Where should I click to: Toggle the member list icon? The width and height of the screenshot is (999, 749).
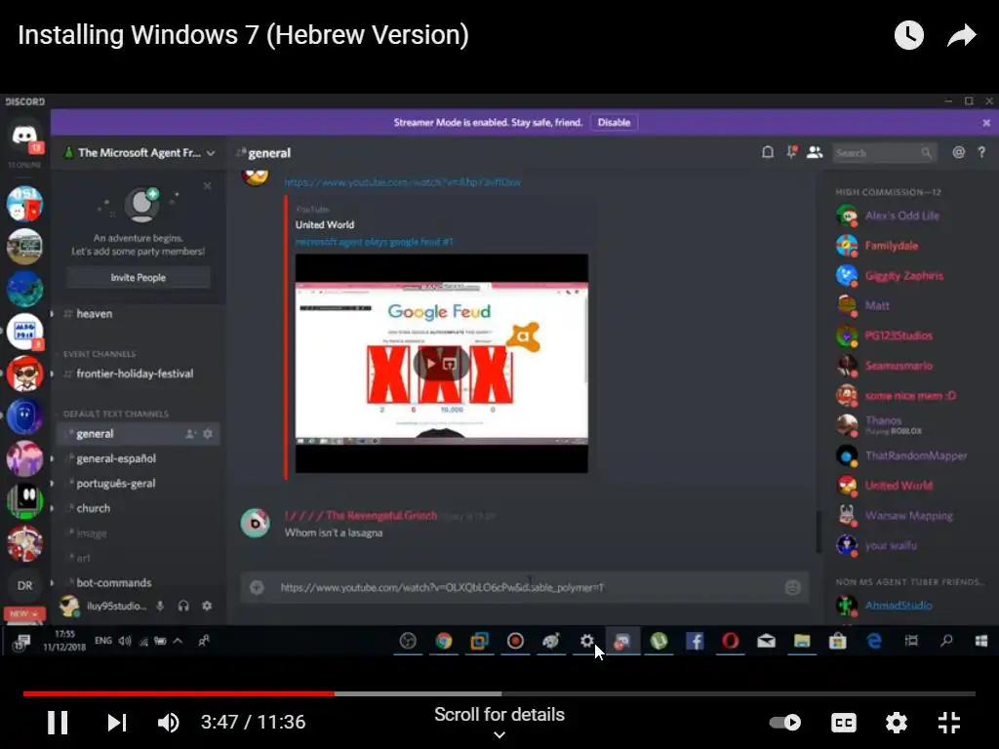click(x=815, y=152)
